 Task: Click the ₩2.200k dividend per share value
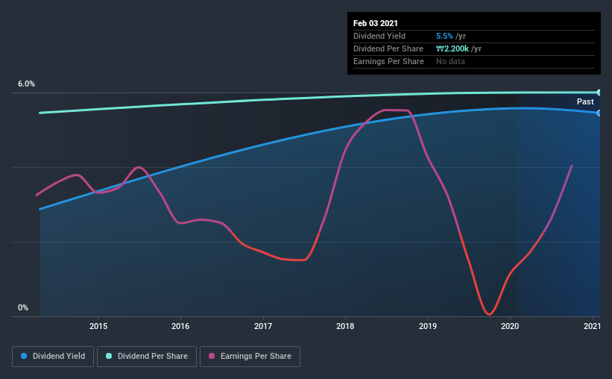point(452,48)
